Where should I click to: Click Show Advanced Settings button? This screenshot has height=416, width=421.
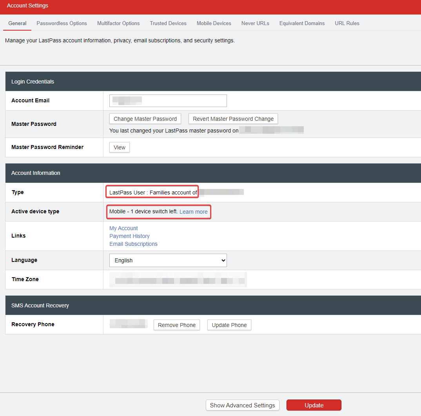(x=243, y=405)
